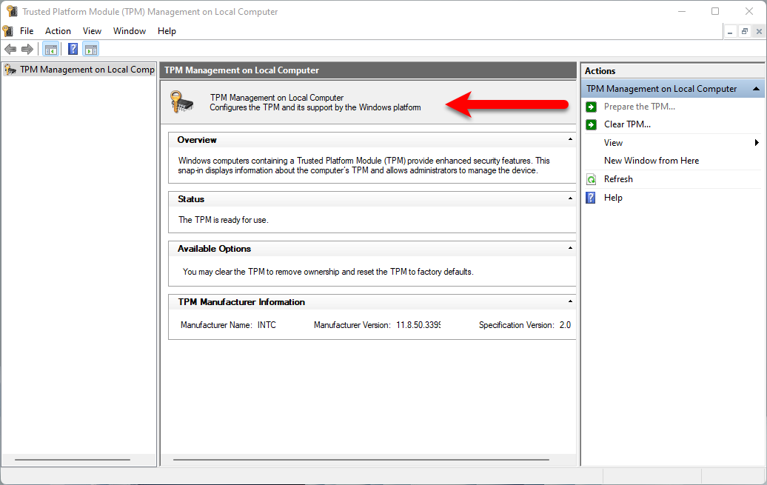Click the 'You may clear the TPM' options text
The image size is (767, 485).
pyautogui.click(x=328, y=272)
